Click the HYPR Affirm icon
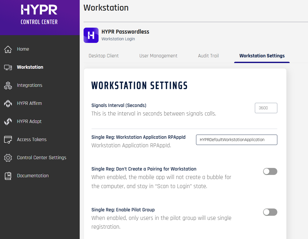 (8, 103)
